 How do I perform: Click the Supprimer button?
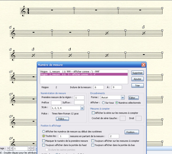point(137,73)
